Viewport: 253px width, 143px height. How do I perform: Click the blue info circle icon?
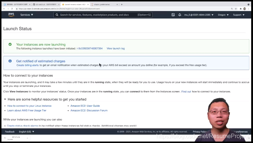10,61
